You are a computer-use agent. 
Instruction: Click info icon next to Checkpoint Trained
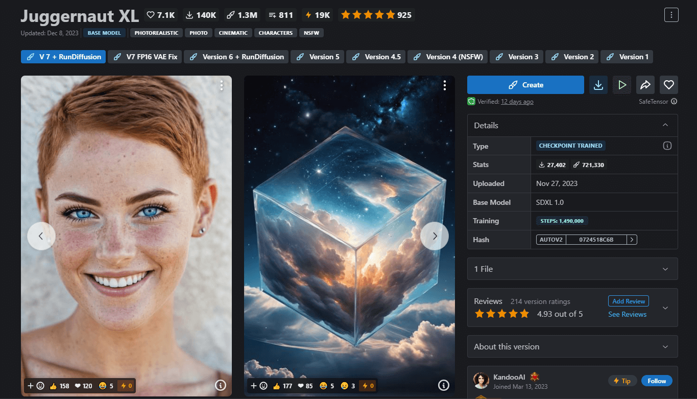click(x=667, y=146)
